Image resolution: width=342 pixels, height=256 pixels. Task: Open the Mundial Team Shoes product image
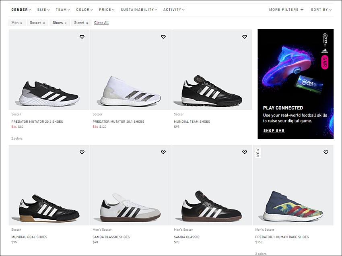212,69
